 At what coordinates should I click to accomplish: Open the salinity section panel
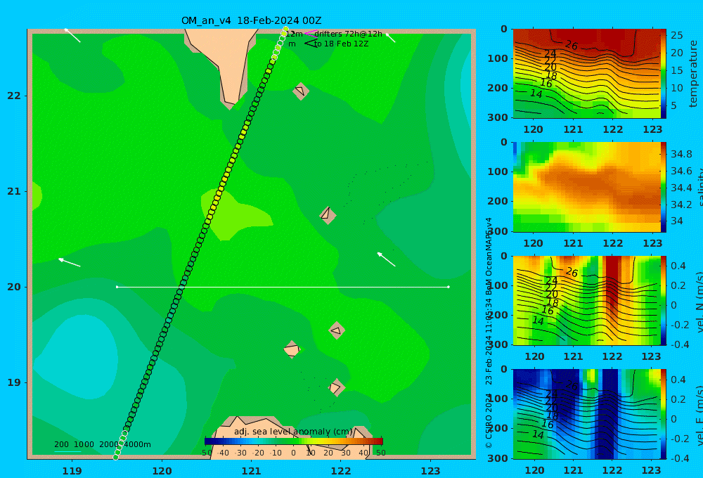coord(586,187)
